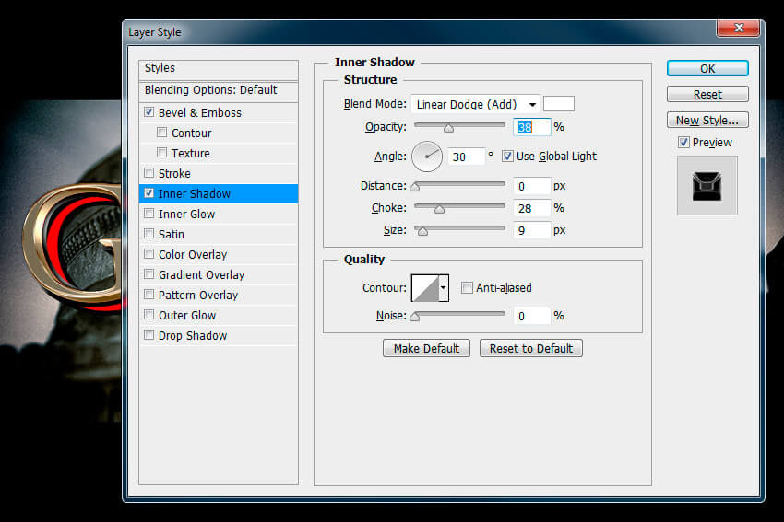Click the Reset button

707,94
